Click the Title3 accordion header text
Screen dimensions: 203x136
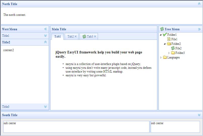coord(6,107)
